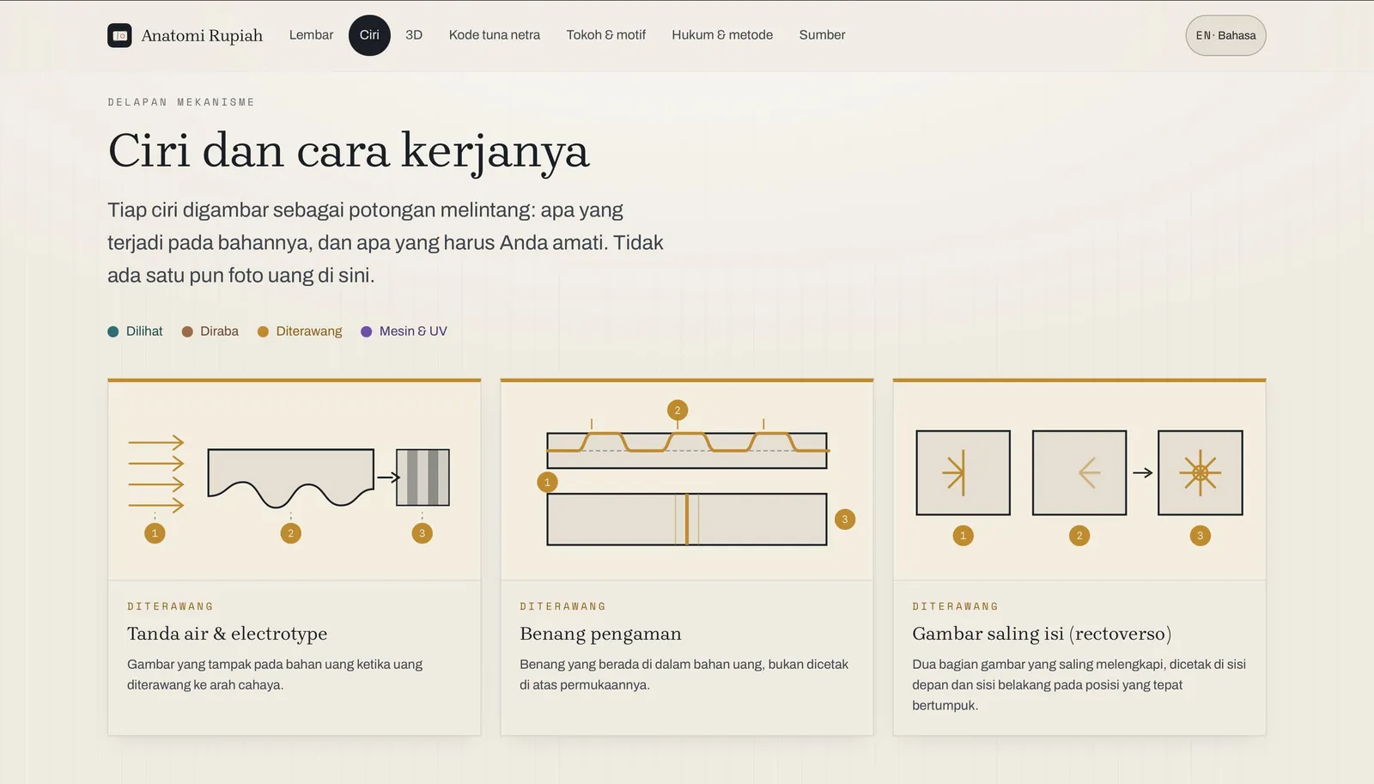Image resolution: width=1374 pixels, height=784 pixels.
Task: Click the Anatomi Rupiah banknote logo icon
Action: coord(119,35)
